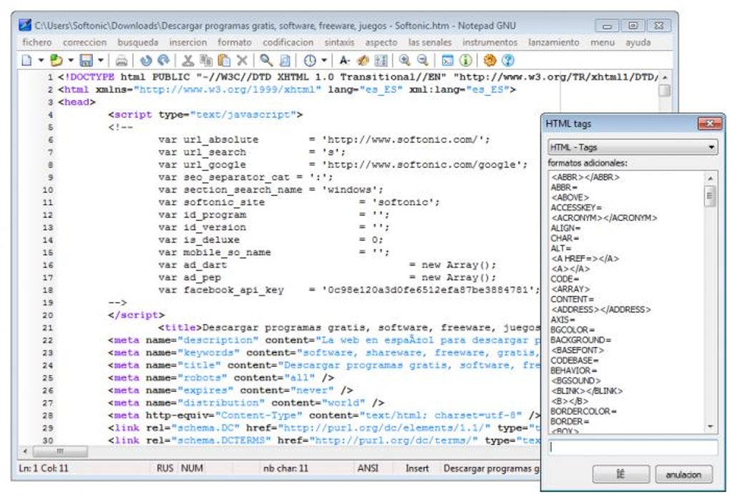Click the green info icon
Viewport: 730px width, 495px height.
coord(466,61)
